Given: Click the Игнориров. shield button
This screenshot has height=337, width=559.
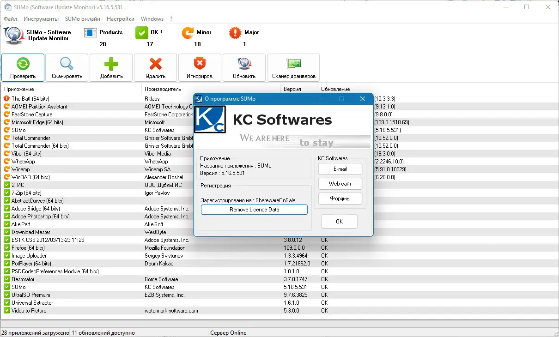Looking at the screenshot, I should coord(200,67).
